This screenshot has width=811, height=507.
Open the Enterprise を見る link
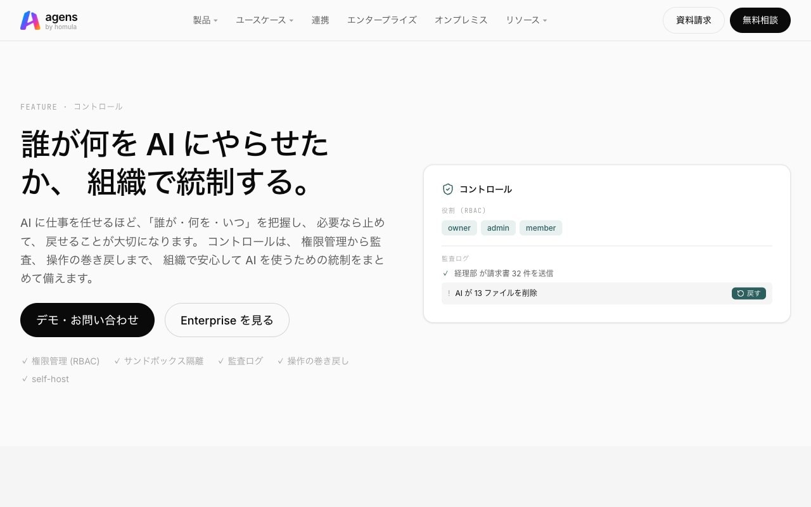227,320
